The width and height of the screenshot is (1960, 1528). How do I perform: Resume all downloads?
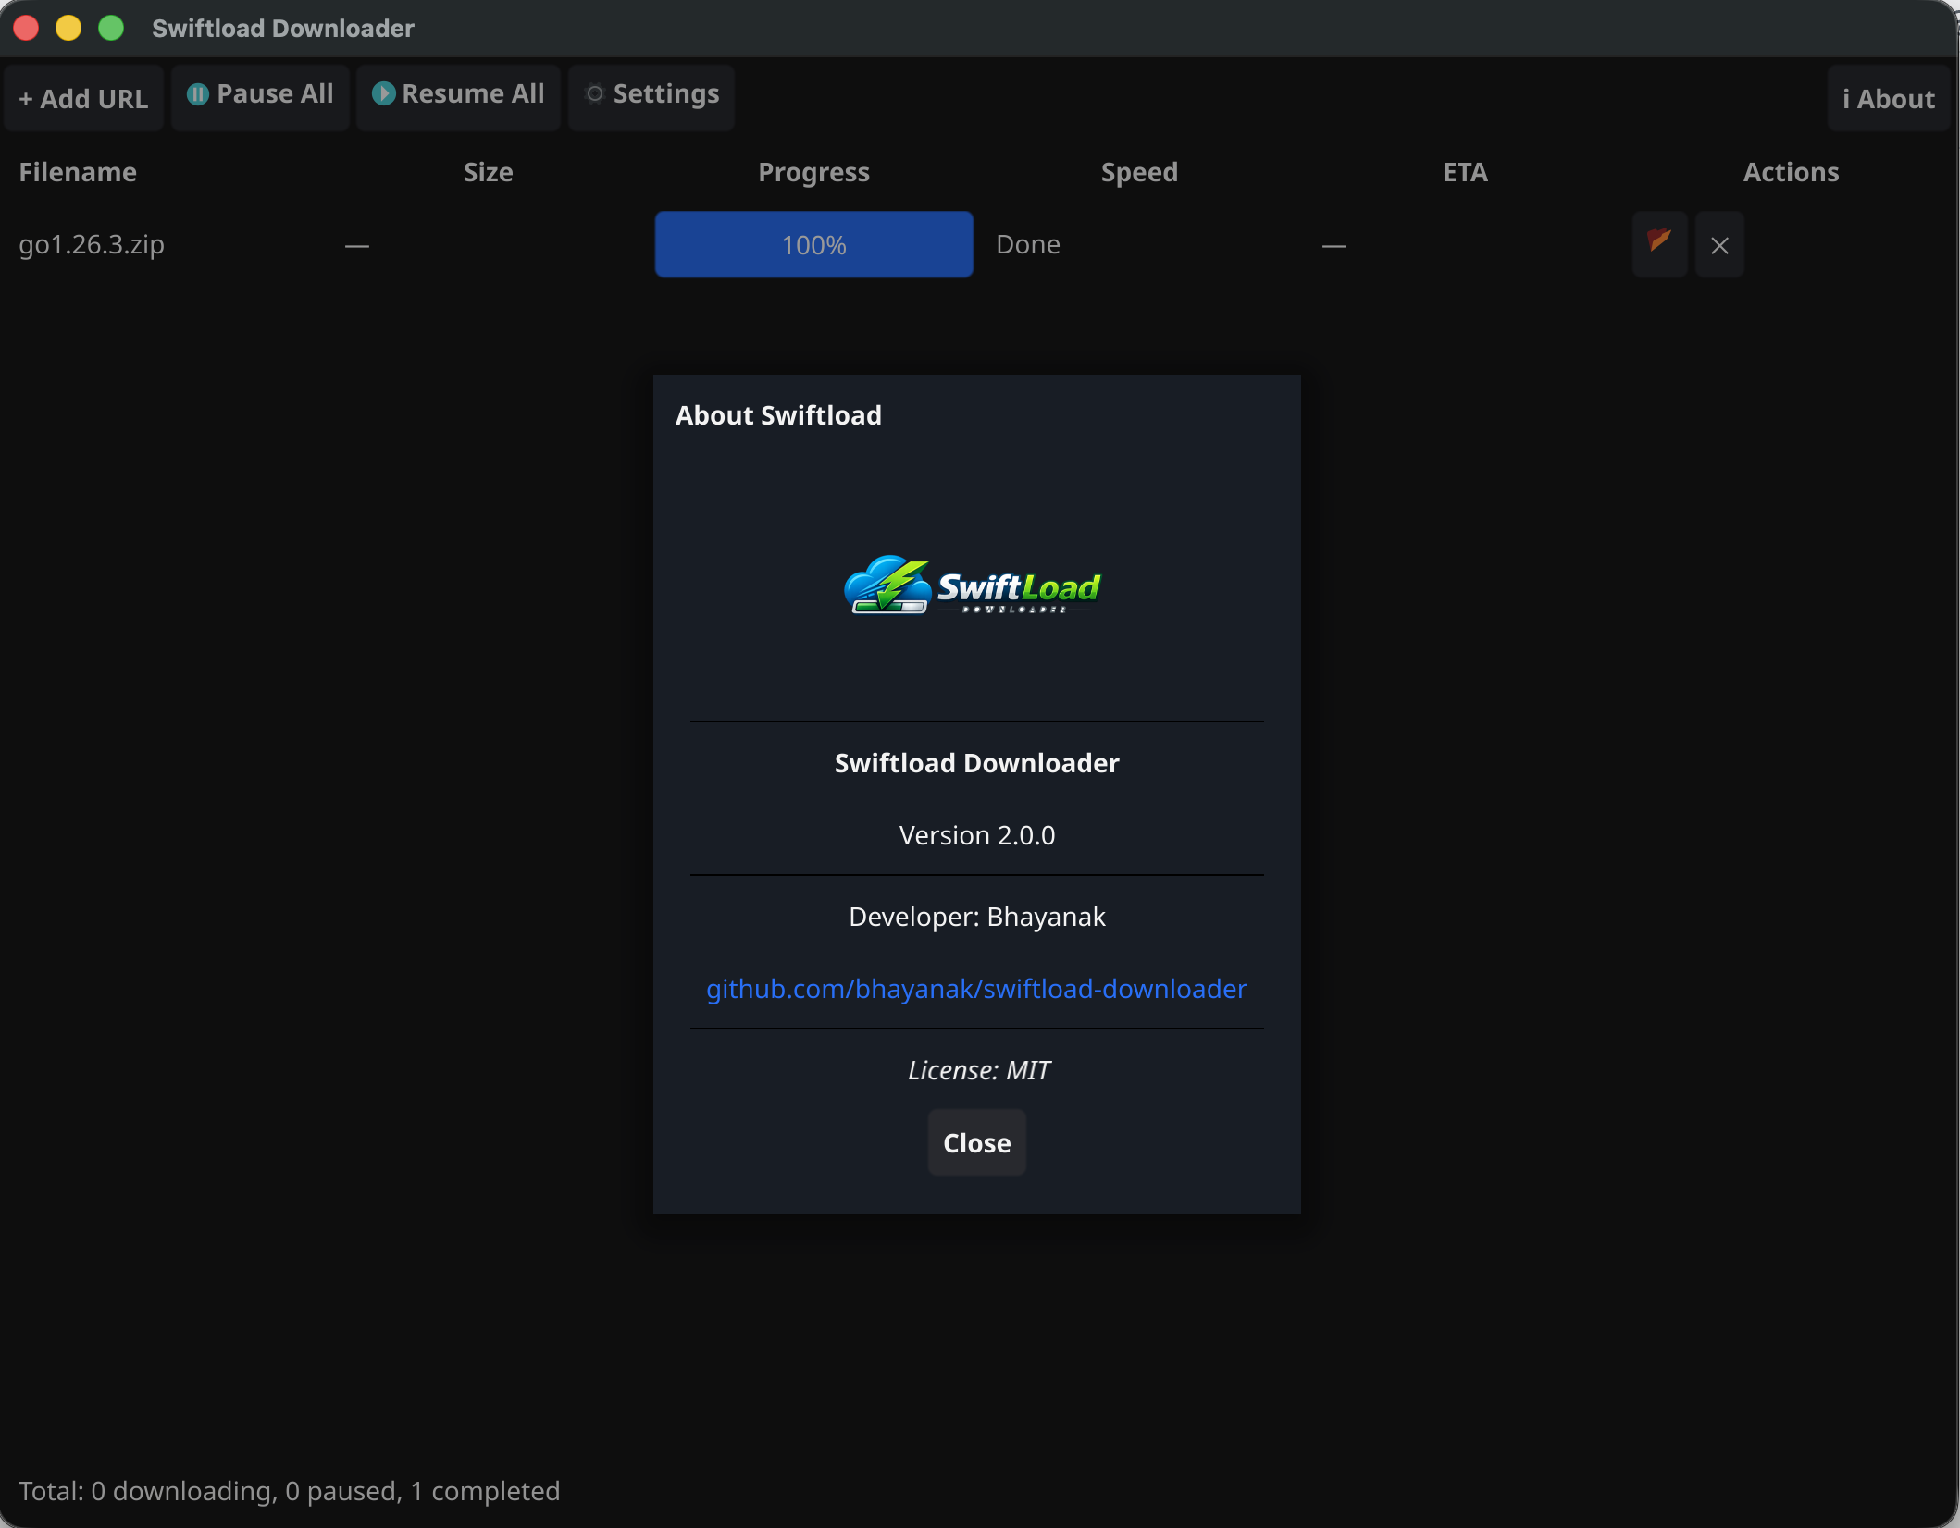458,98
